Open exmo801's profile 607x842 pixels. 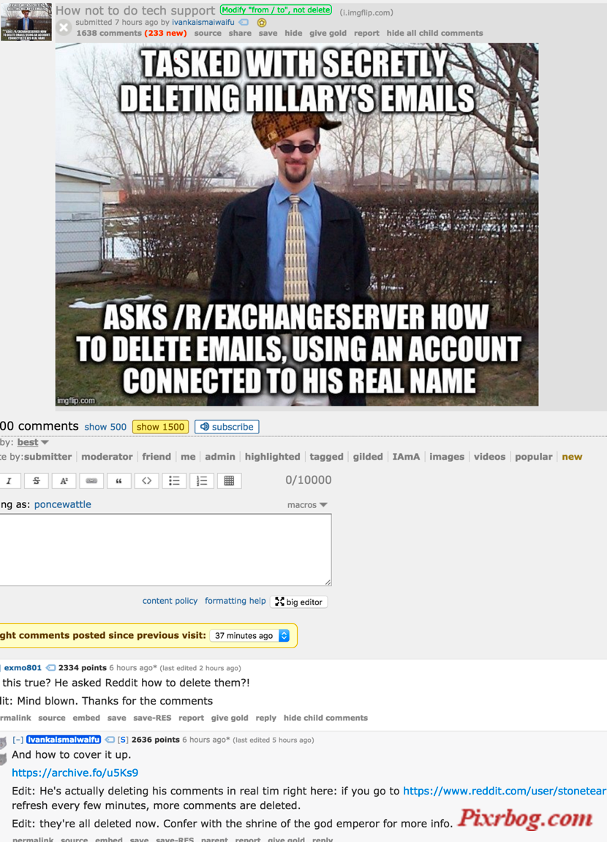coord(23,668)
